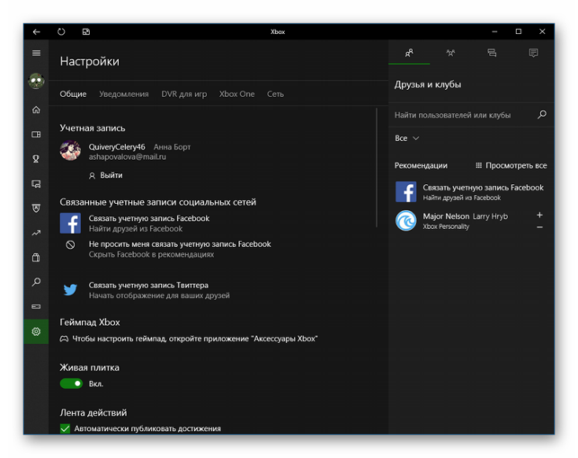Open the Сеть settings tab
Image resolution: width=578 pixels, height=458 pixels.
click(x=275, y=94)
